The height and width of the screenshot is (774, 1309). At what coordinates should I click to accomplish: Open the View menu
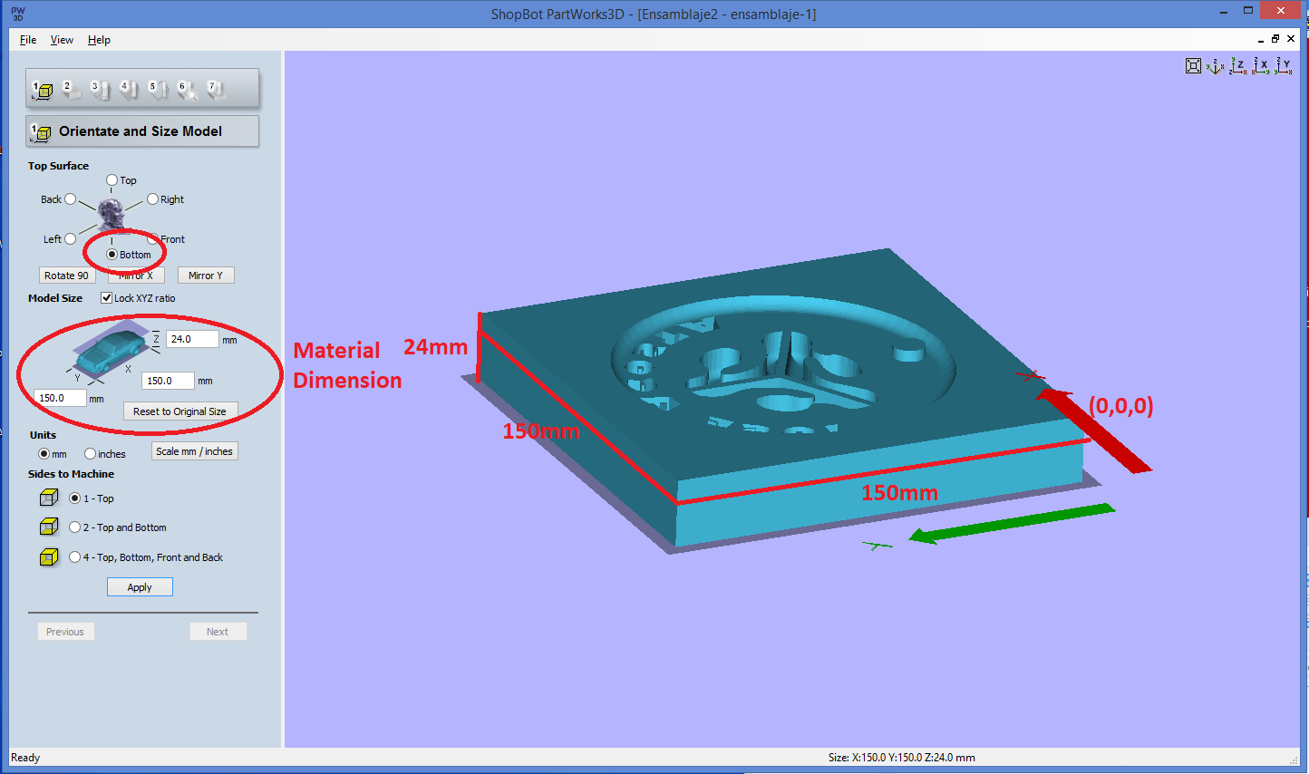[x=62, y=40]
